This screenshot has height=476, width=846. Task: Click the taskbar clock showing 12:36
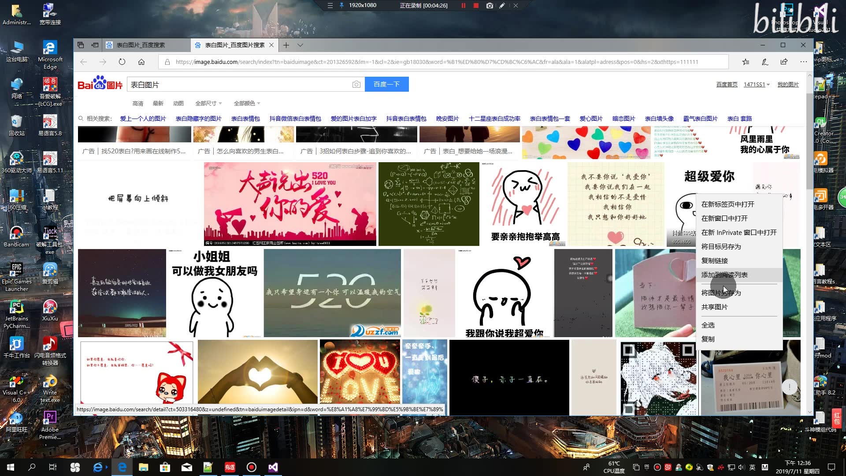tap(798, 467)
